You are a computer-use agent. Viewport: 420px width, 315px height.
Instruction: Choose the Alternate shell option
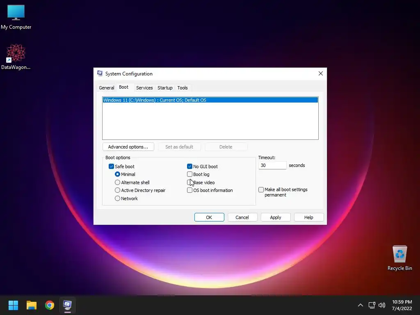pyautogui.click(x=117, y=183)
